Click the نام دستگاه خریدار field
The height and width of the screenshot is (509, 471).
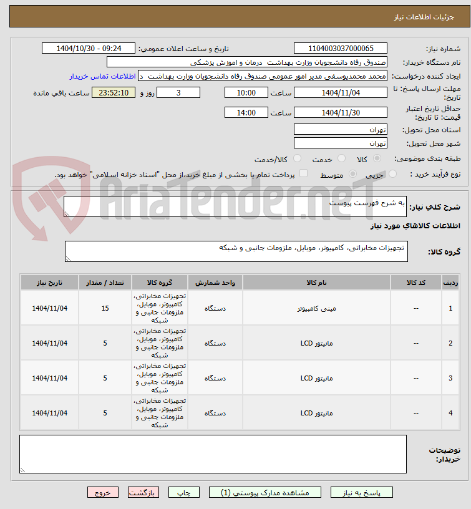point(247,62)
